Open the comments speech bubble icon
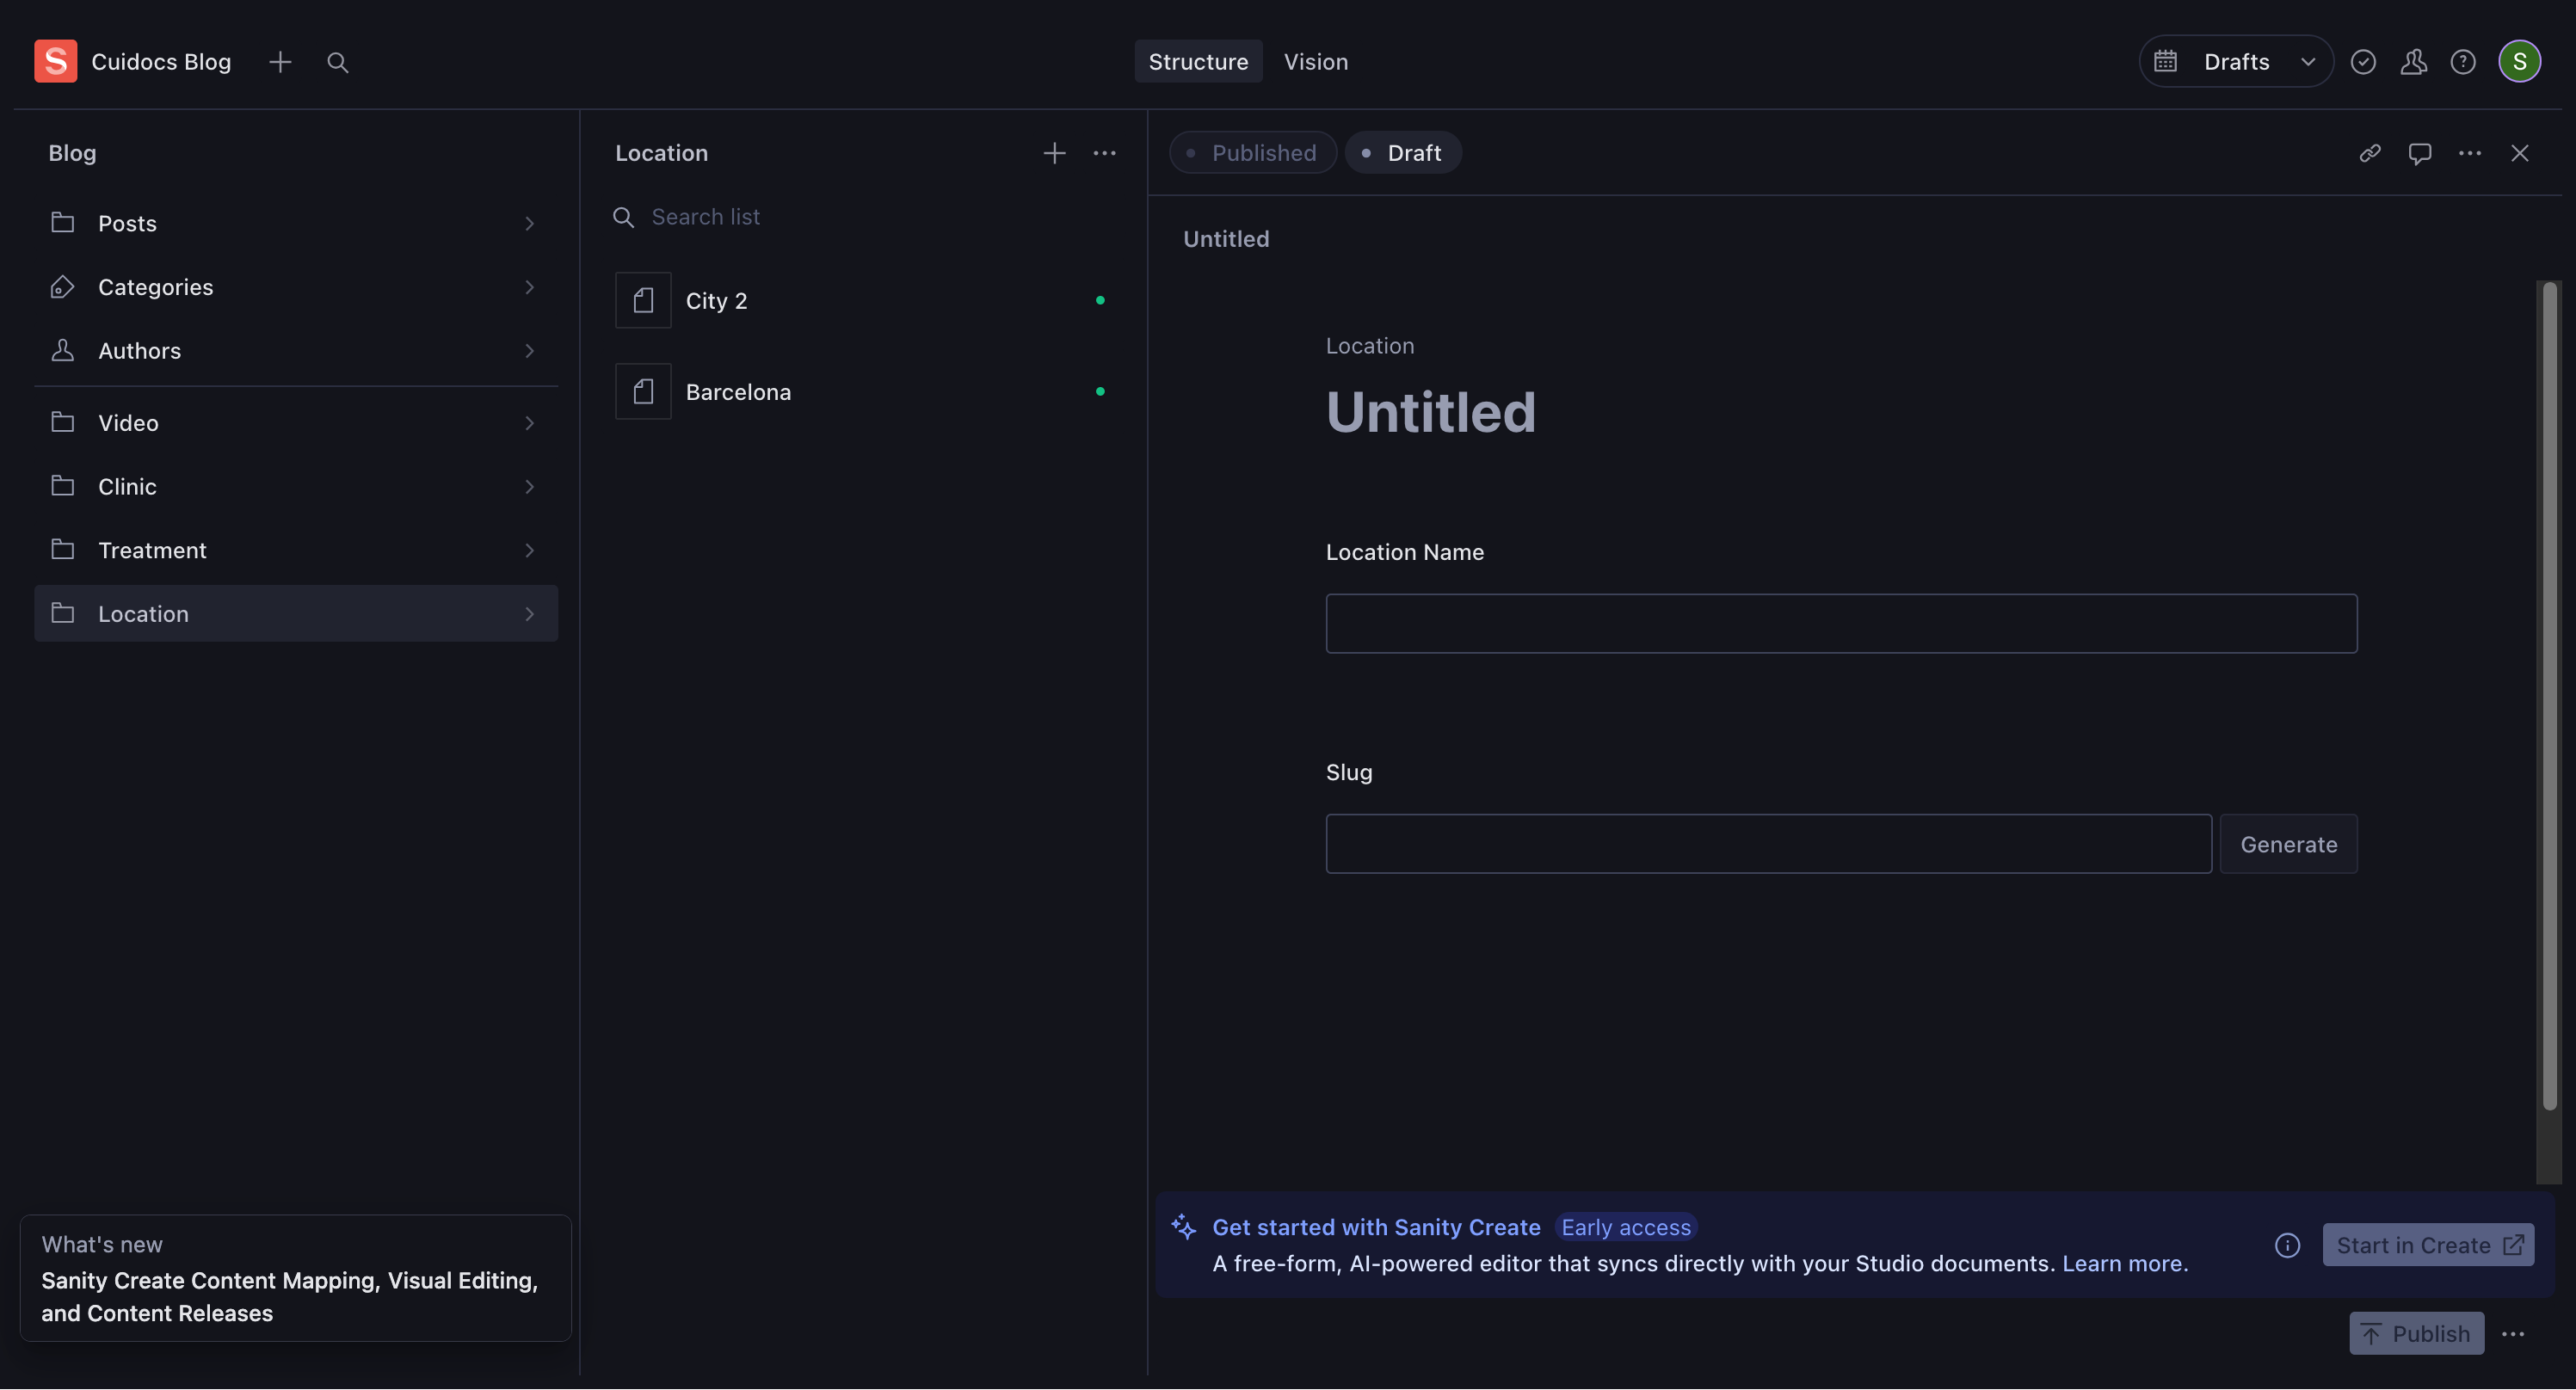Screen dimensions: 2576x1390 click(2419, 153)
